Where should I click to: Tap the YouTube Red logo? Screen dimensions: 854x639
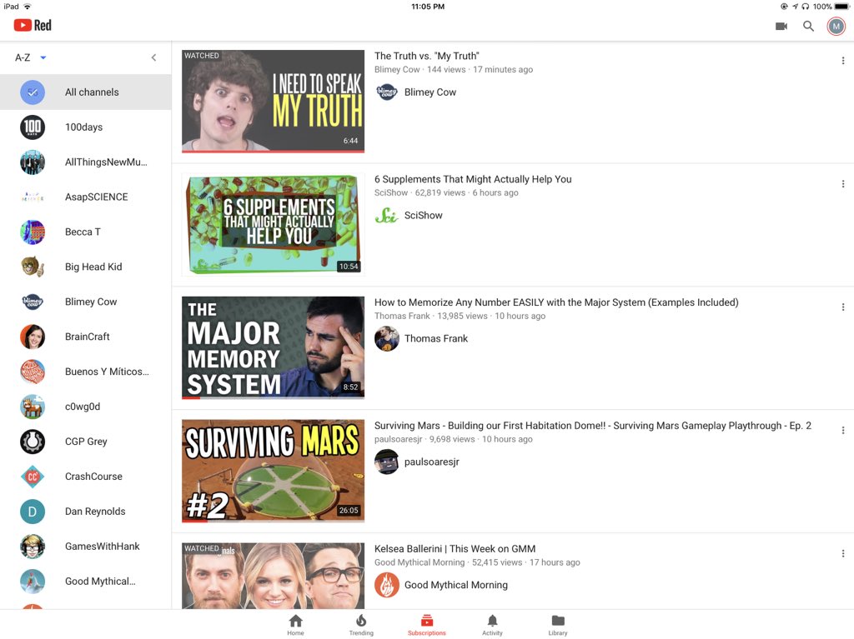pos(33,25)
